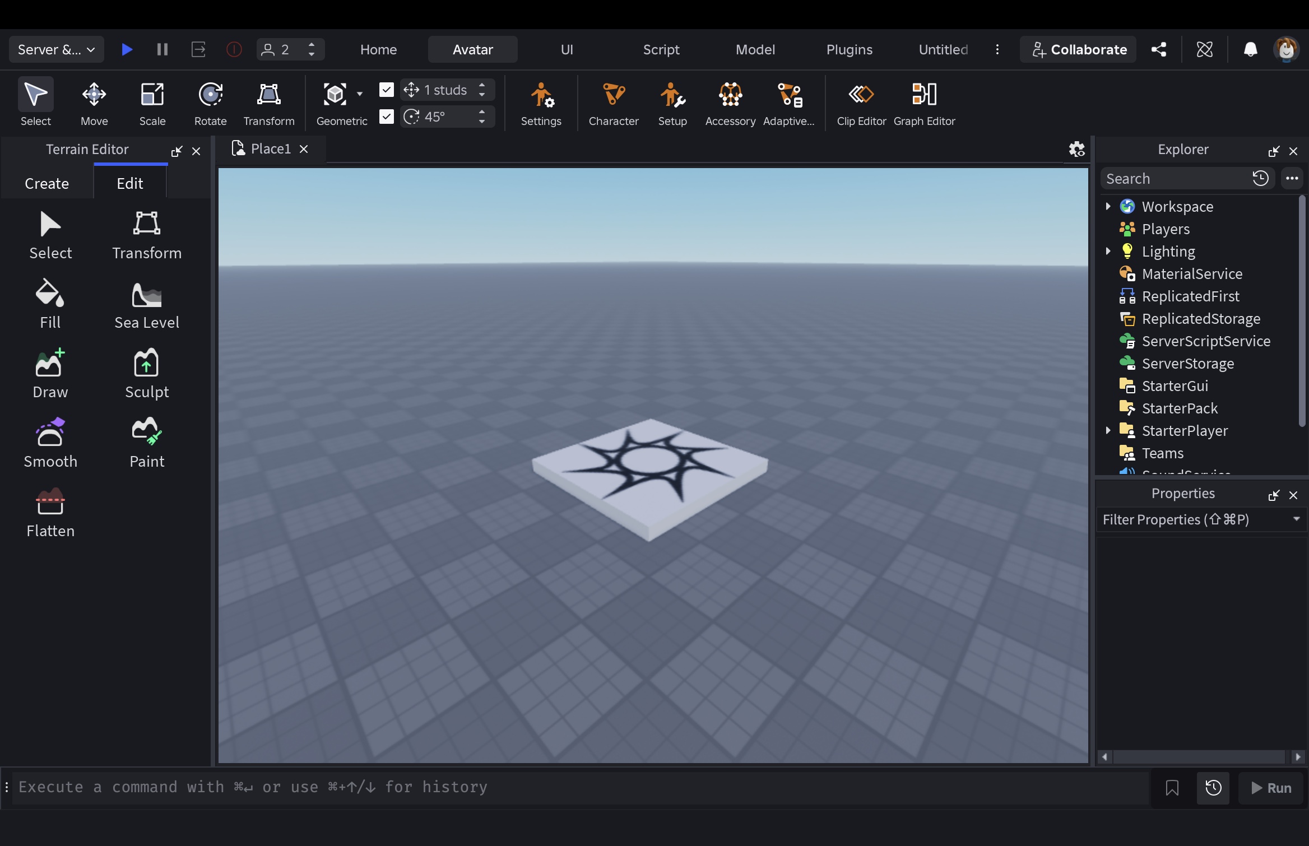Choose the Draw terrain tool

[x=50, y=374]
